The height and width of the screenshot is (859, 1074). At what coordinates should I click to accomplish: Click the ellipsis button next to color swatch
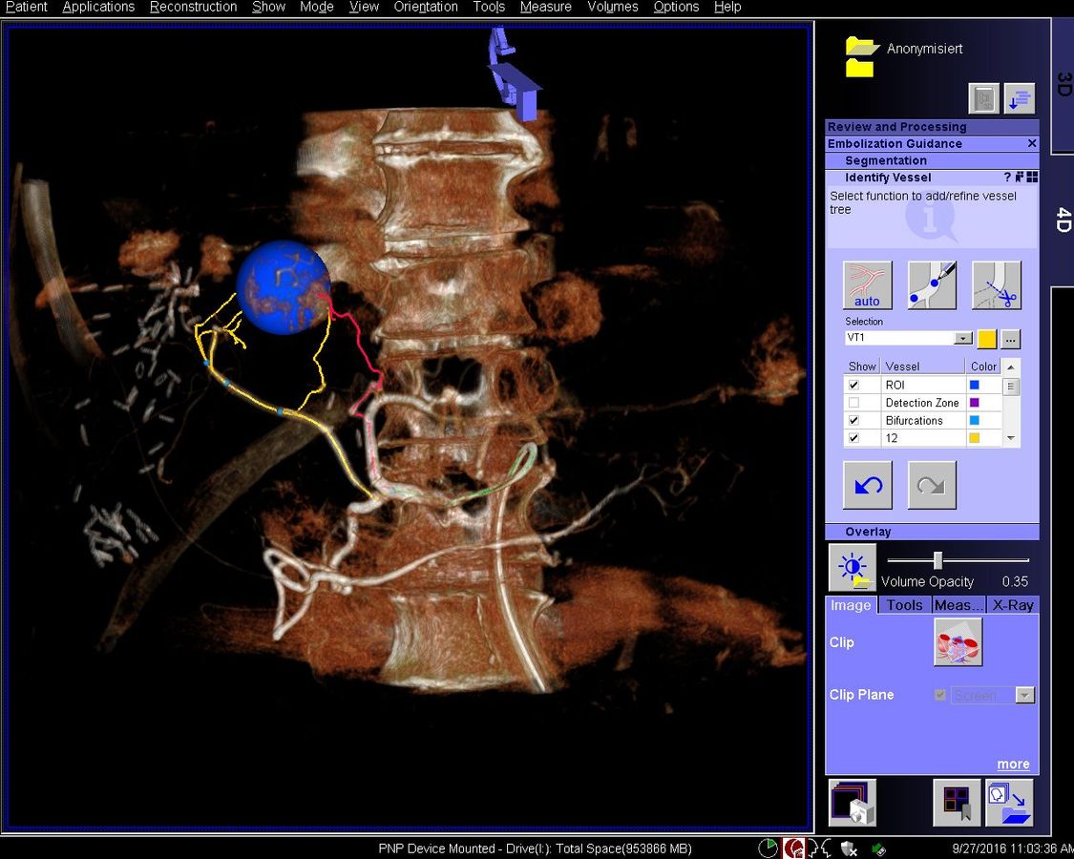[x=1010, y=339]
